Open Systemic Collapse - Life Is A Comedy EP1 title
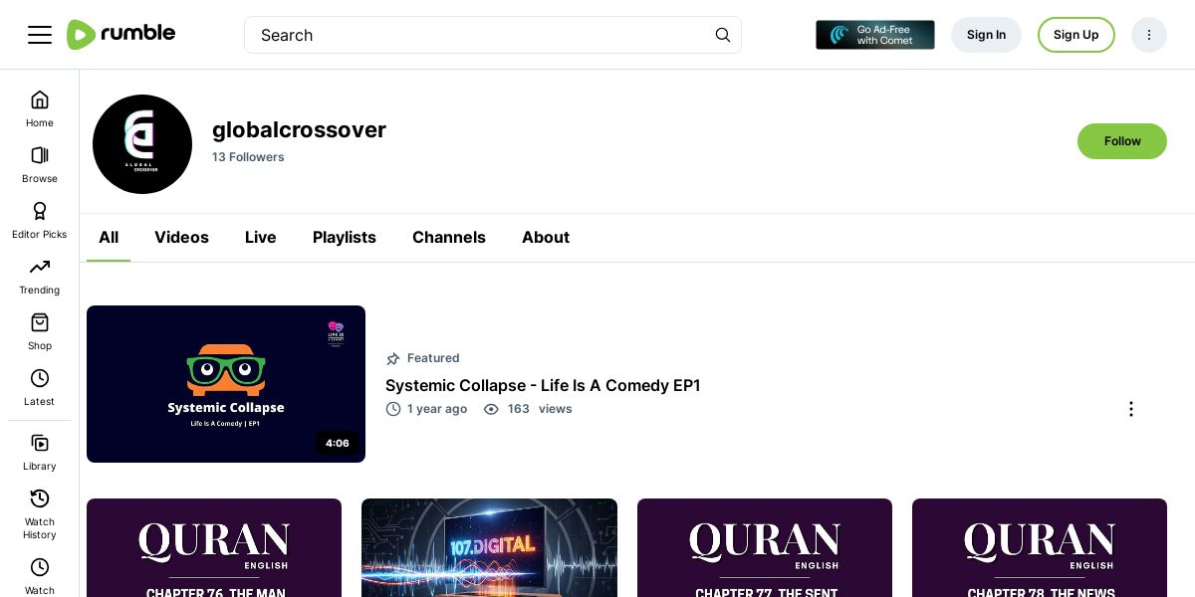The width and height of the screenshot is (1195, 597). pos(543,385)
